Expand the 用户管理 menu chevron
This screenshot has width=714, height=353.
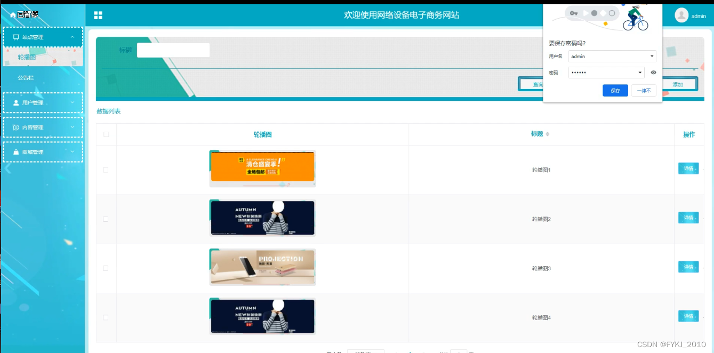tap(73, 102)
